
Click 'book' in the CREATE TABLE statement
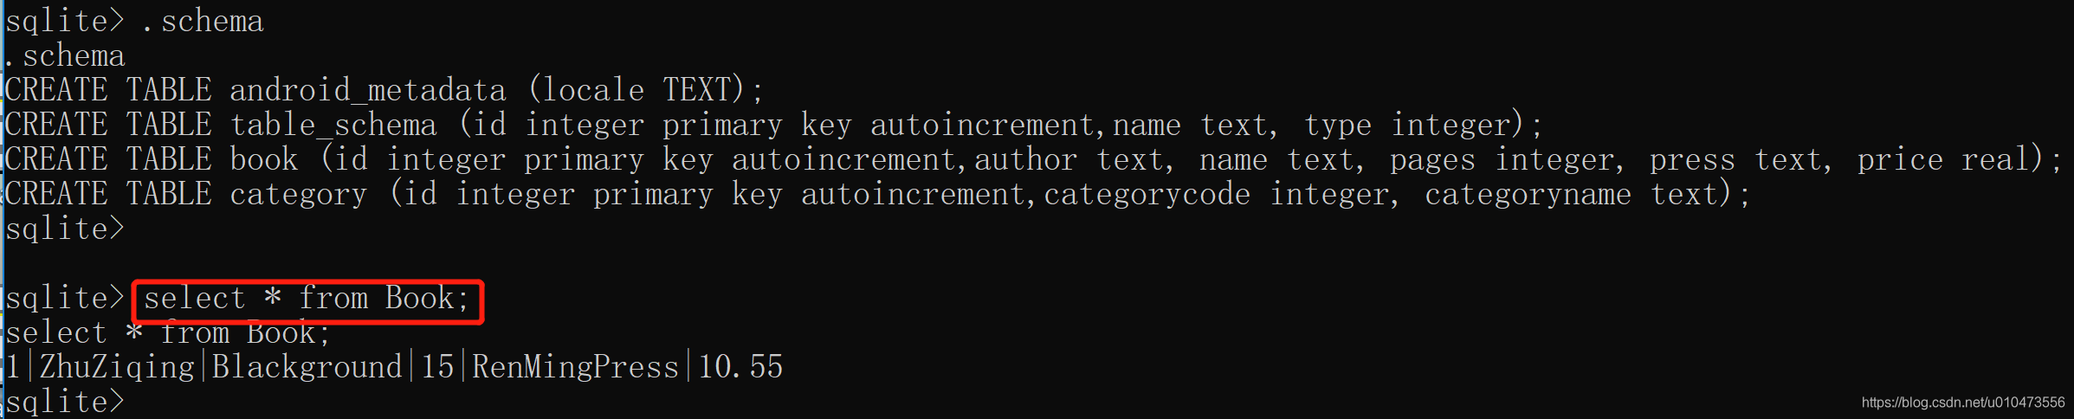click(x=264, y=159)
